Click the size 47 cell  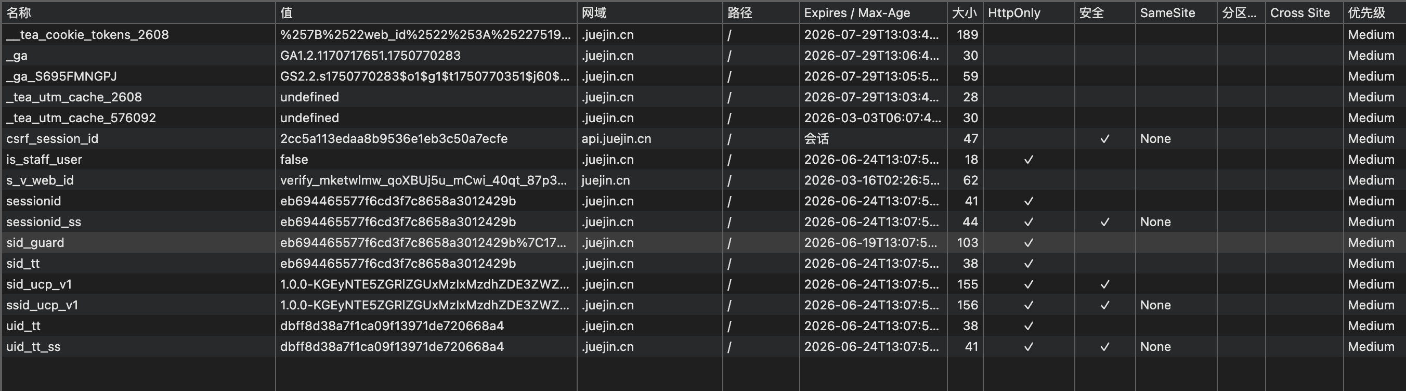tap(965, 139)
